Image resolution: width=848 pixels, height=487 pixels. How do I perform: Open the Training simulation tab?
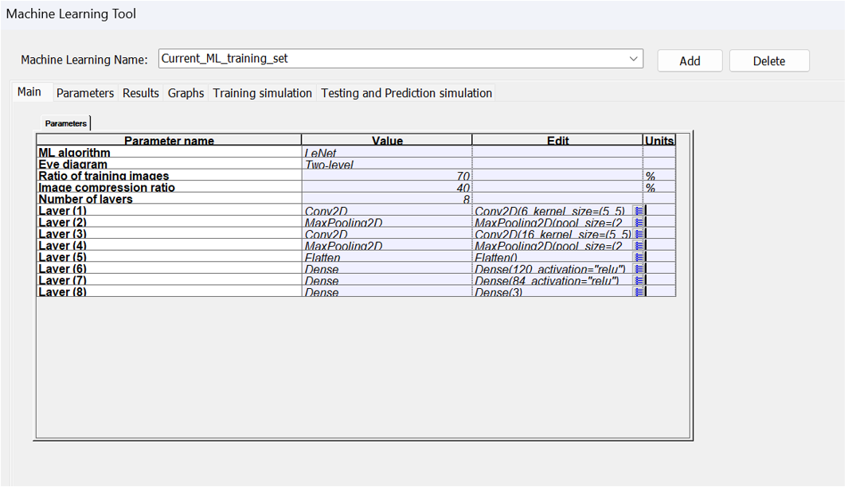click(x=262, y=93)
